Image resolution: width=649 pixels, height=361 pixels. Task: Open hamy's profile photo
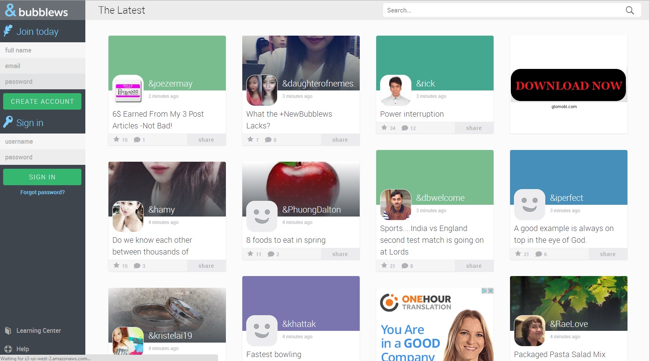[x=128, y=216]
